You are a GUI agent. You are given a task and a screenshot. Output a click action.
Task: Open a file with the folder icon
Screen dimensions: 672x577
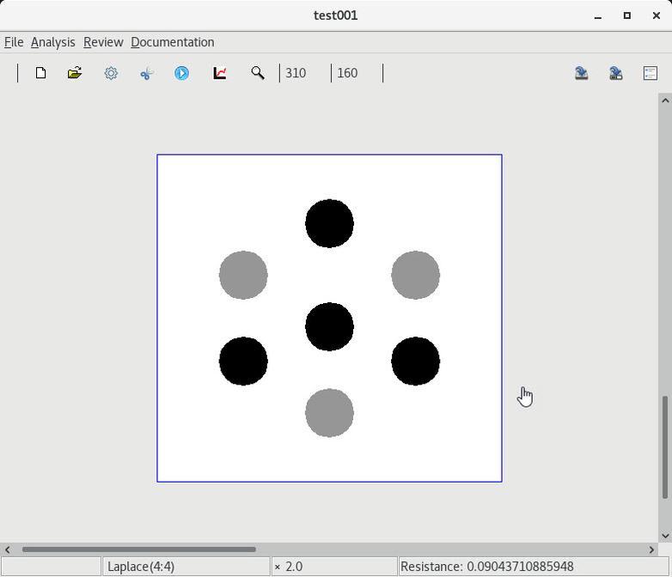click(75, 73)
